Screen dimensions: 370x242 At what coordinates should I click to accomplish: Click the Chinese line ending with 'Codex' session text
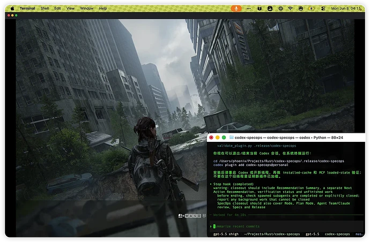[x=262, y=153]
